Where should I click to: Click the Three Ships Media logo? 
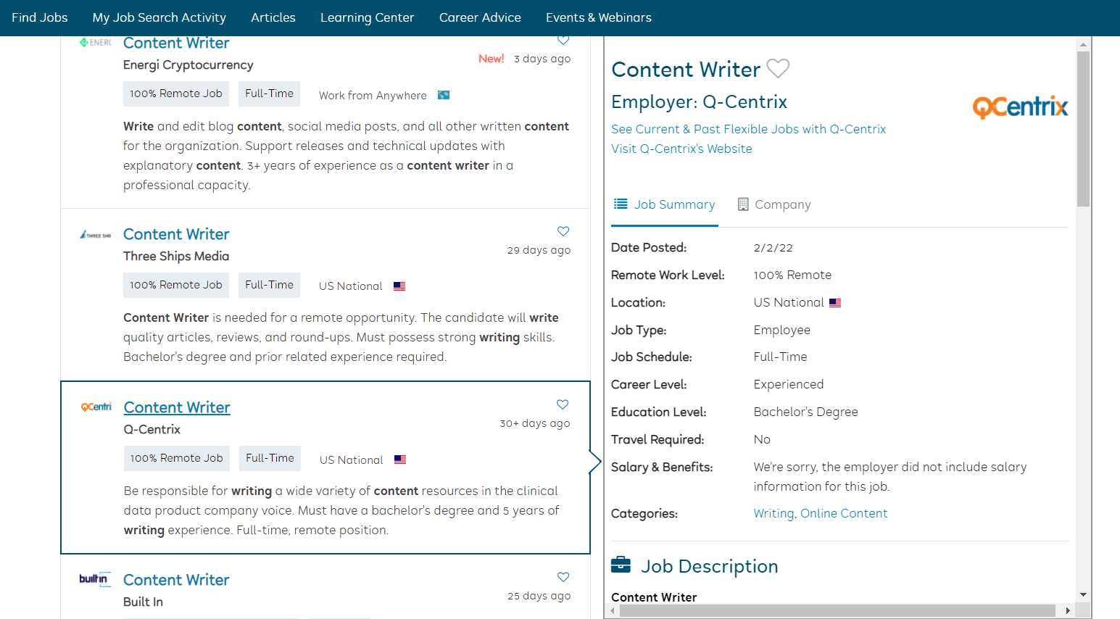click(96, 235)
